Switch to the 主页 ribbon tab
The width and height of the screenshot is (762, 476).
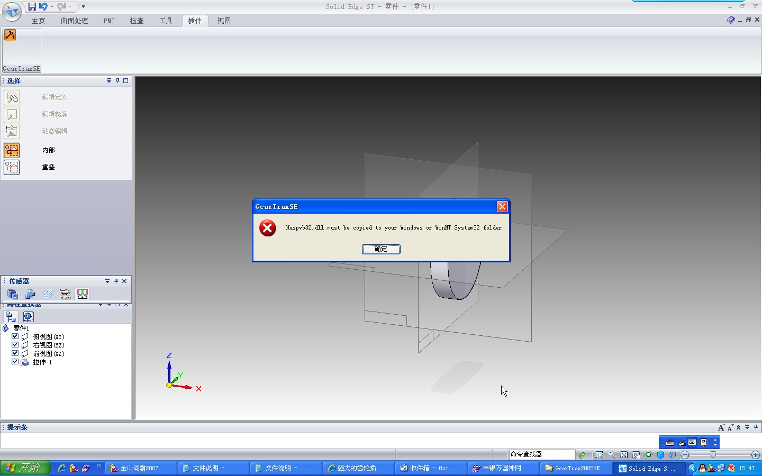pyautogui.click(x=38, y=21)
